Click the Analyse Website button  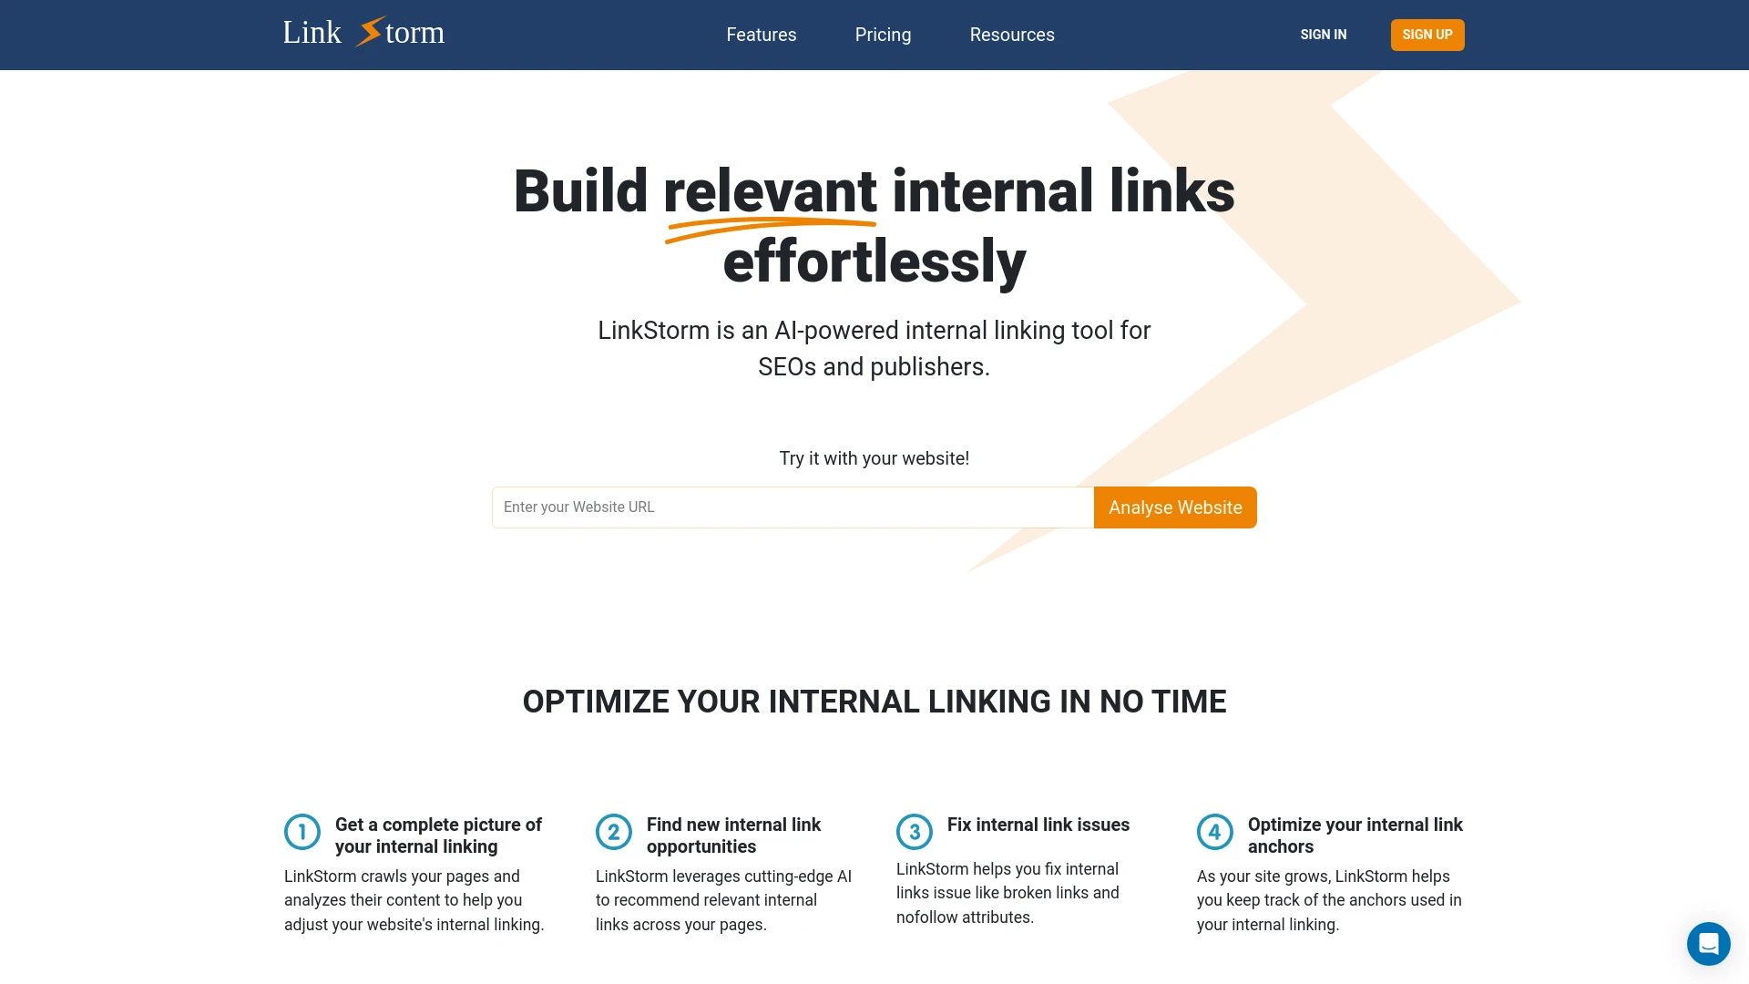coord(1175,506)
